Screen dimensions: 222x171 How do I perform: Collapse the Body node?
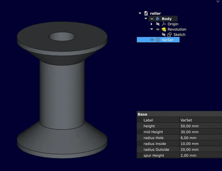click(146, 19)
